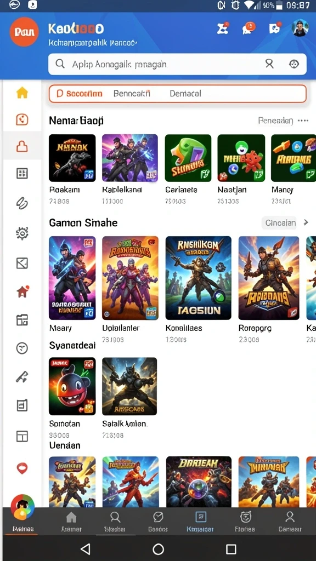
Task: Open the red house icon in sidebar
Action: 22,291
